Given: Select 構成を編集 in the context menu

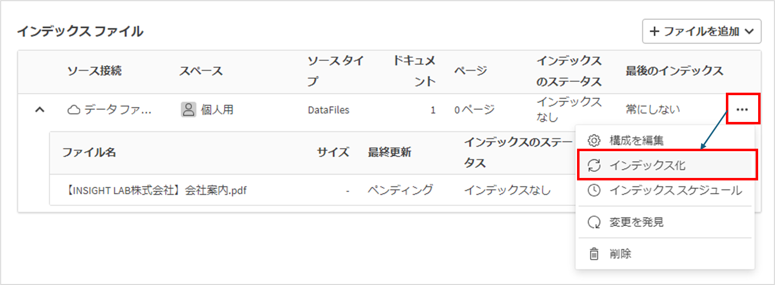Looking at the screenshot, I should (x=665, y=140).
